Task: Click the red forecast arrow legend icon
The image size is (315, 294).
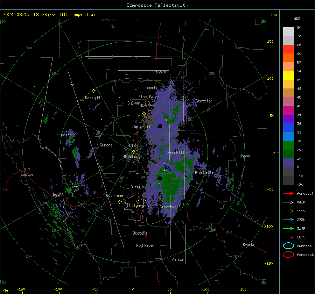Action: [288, 193]
